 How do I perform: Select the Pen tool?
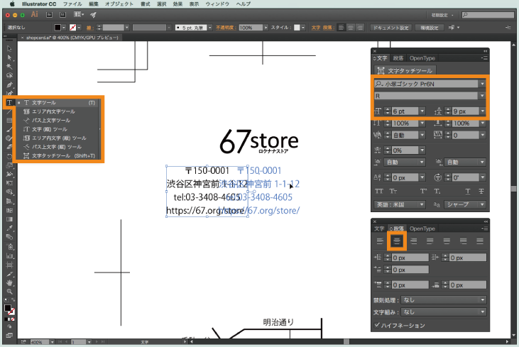point(9,84)
